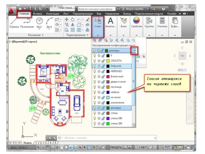Open the Утилиты calculator icon
The height and width of the screenshot is (154, 205).
coord(162,22)
